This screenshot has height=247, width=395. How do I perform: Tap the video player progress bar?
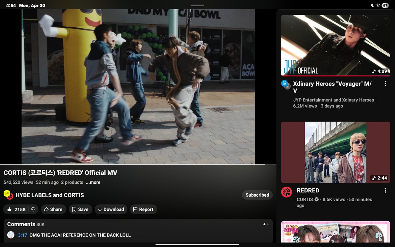[138, 164]
